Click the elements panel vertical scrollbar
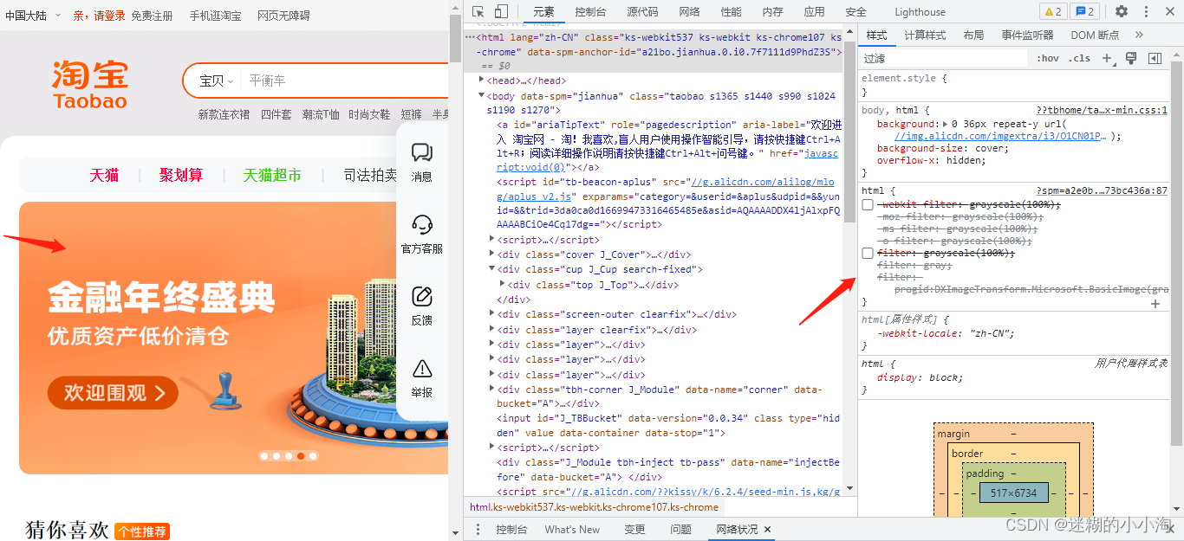 [x=850, y=130]
